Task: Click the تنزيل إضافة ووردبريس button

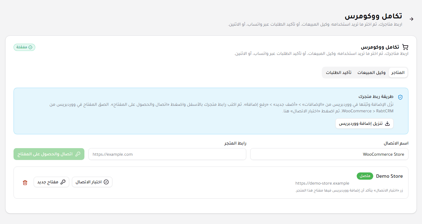Action: tap(364, 123)
